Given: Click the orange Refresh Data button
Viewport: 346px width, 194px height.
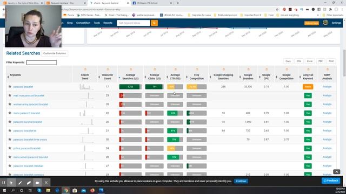Looking at the screenshot, I should point(311,23).
